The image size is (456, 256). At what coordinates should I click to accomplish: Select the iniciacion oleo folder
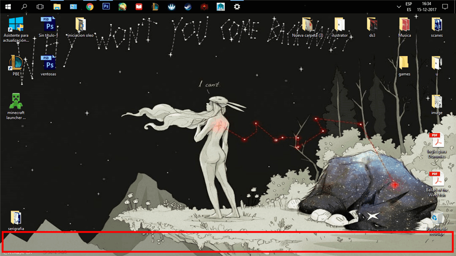(x=81, y=27)
